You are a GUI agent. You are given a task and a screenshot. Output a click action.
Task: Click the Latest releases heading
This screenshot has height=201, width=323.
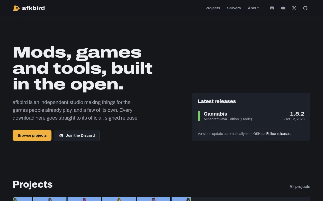[217, 101]
